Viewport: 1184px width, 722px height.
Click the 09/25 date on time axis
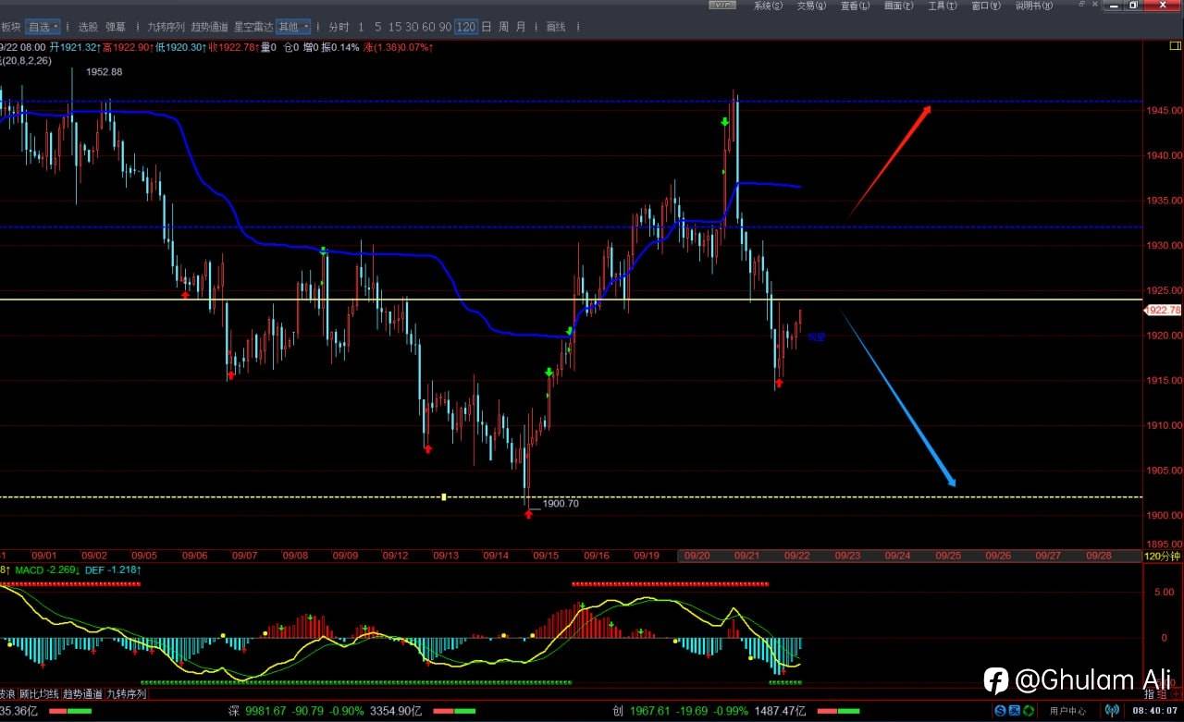coord(948,556)
